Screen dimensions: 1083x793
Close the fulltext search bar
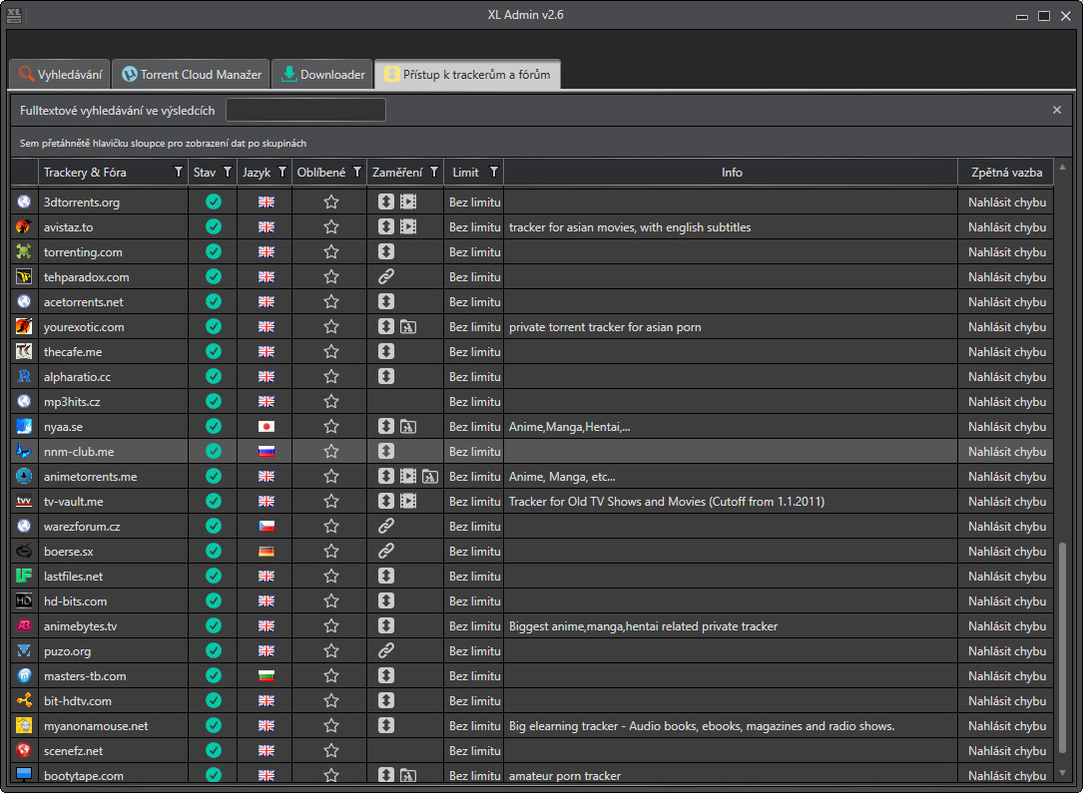1057,110
